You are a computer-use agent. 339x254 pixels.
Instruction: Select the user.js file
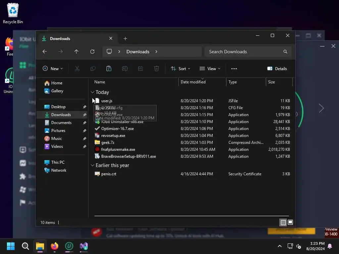tap(192, 101)
